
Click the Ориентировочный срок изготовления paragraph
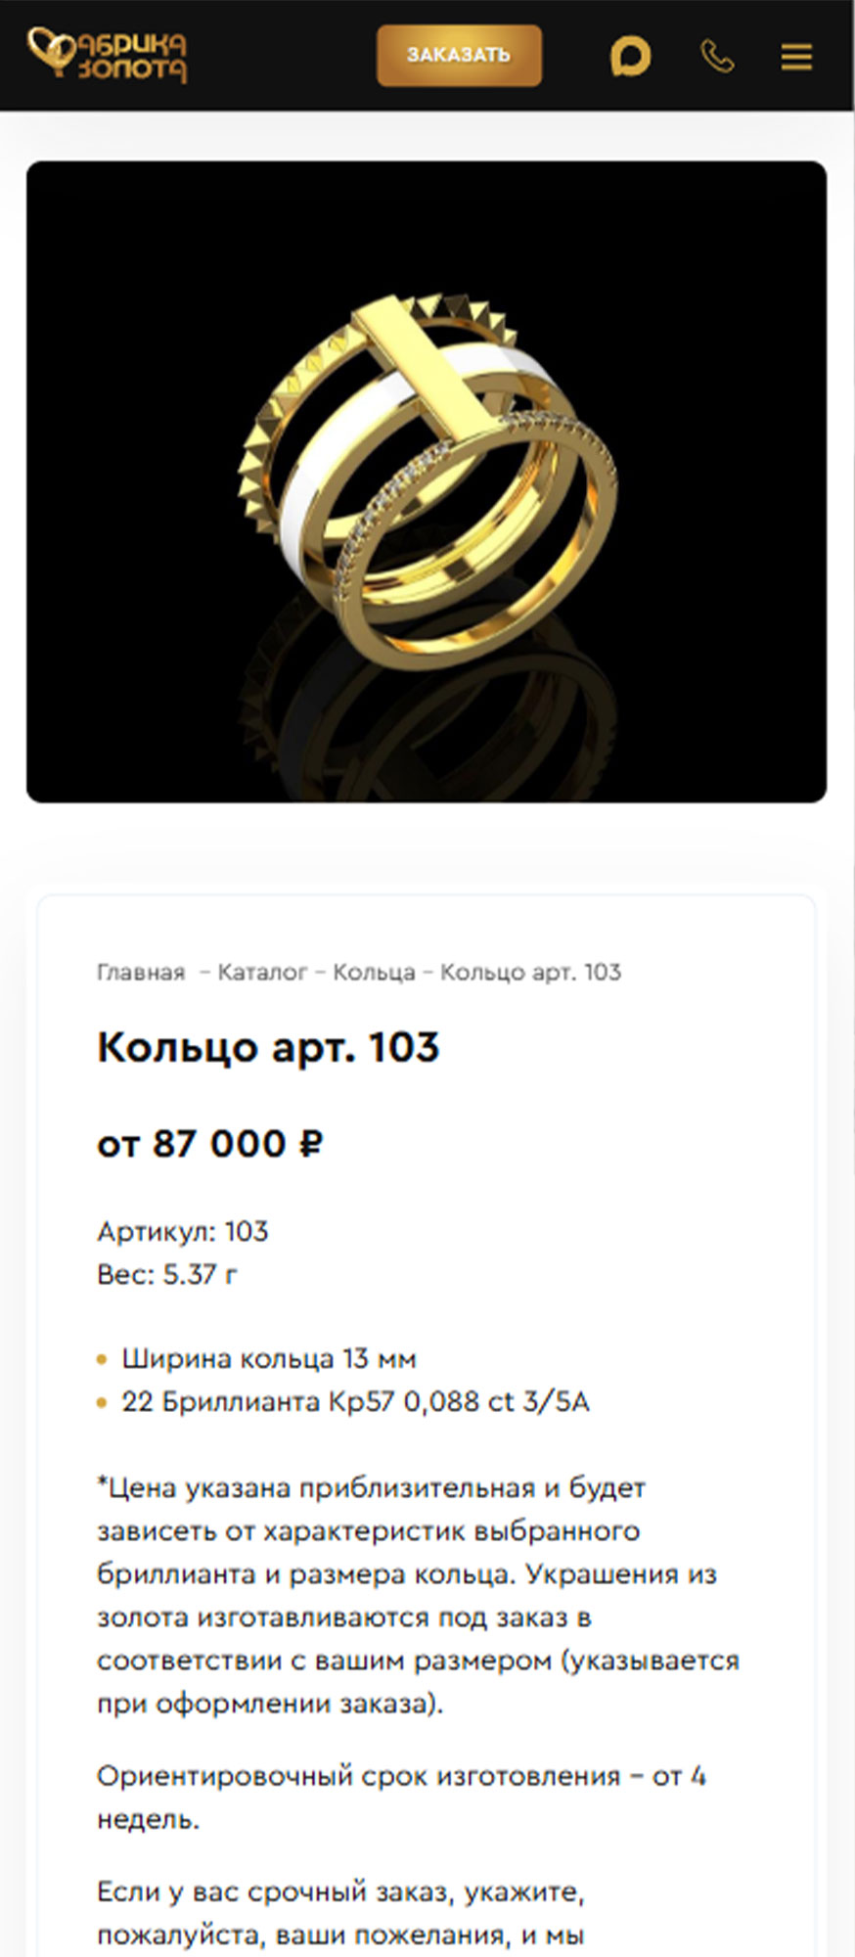click(x=401, y=1798)
